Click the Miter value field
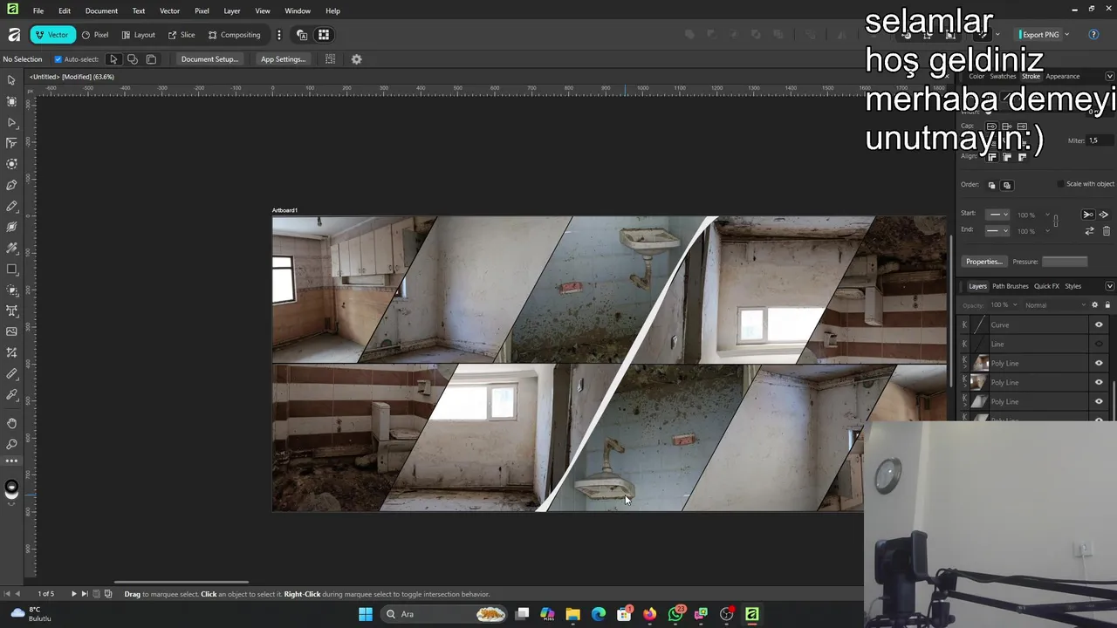The width and height of the screenshot is (1117, 628). click(x=1100, y=140)
